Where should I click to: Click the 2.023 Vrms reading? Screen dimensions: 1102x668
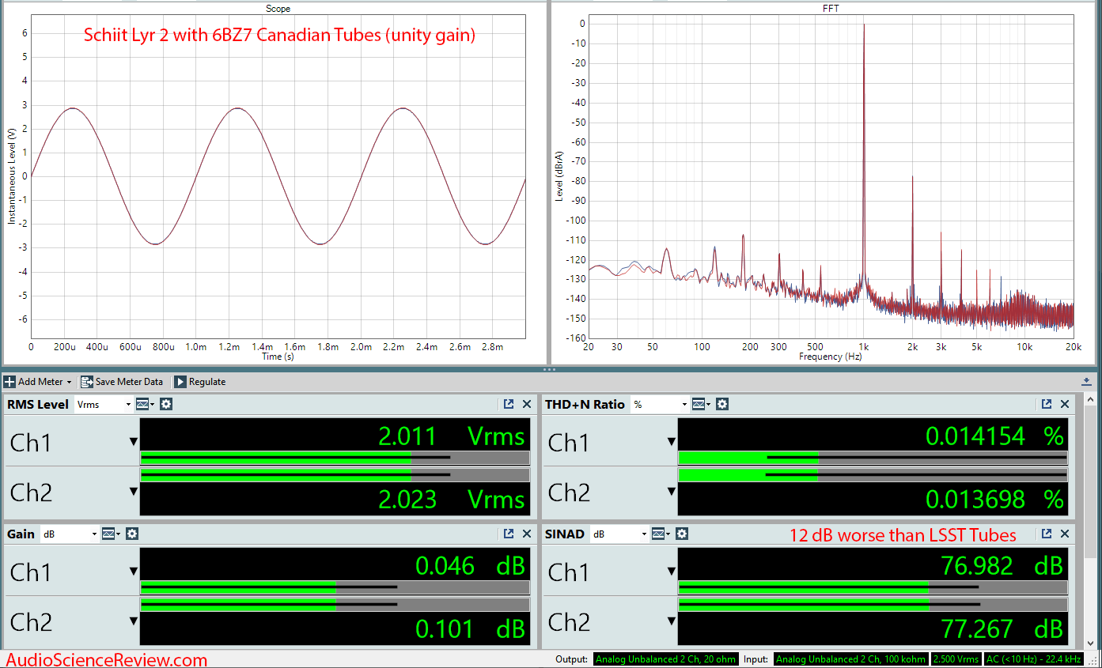(452, 499)
